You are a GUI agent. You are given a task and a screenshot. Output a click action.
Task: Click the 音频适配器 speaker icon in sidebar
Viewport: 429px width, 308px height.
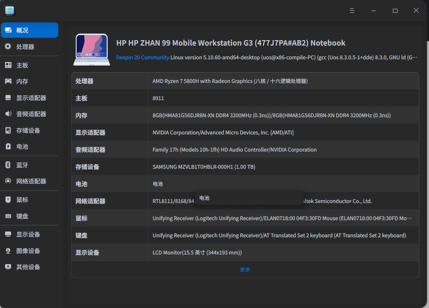click(x=8, y=114)
